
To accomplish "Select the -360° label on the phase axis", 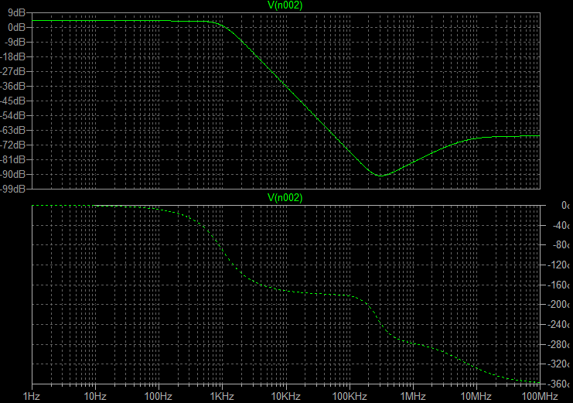I will click(558, 384).
